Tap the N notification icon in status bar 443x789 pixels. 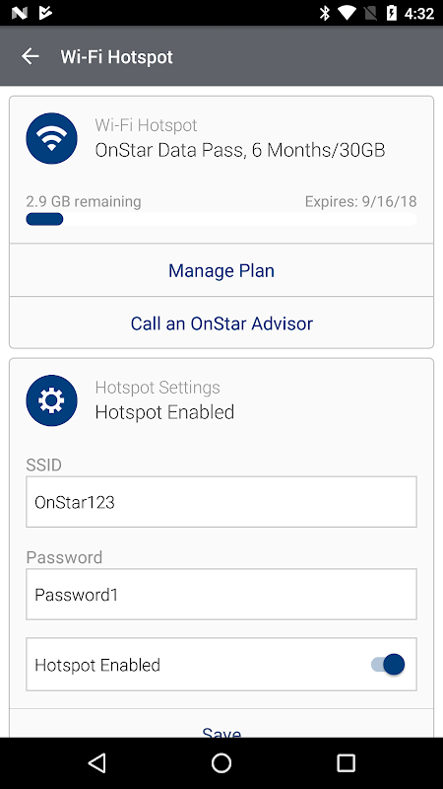click(x=19, y=13)
